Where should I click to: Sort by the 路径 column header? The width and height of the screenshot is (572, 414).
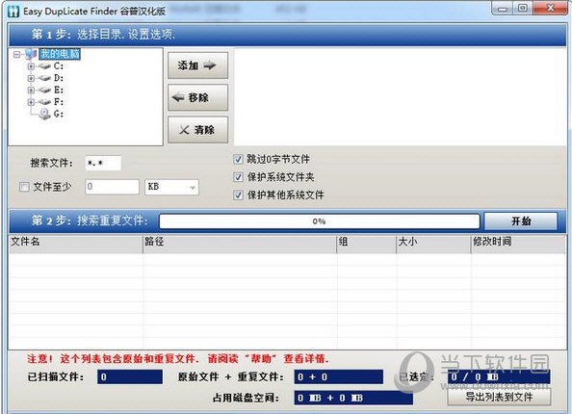click(x=240, y=244)
